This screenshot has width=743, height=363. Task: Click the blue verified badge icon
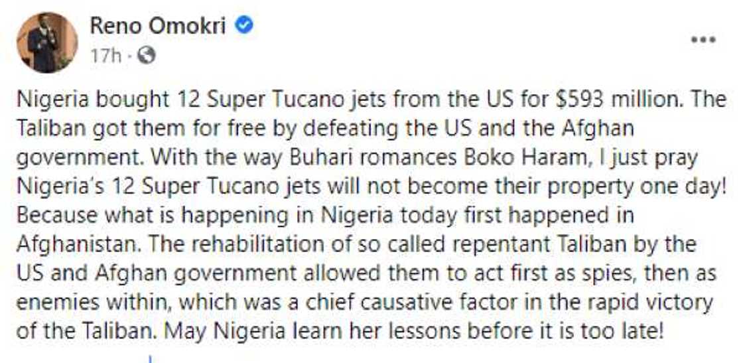coord(245,26)
